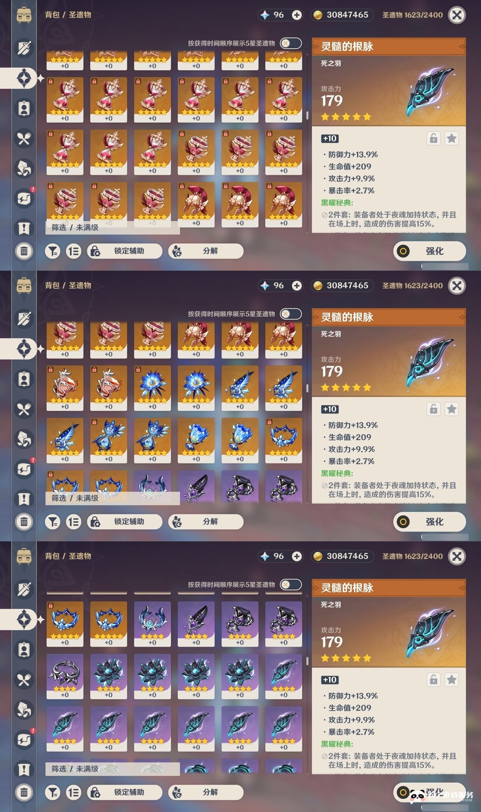Screen dimensions: 481x812
Task: Select the artifacts tab in top sidebar
Action: [24, 78]
